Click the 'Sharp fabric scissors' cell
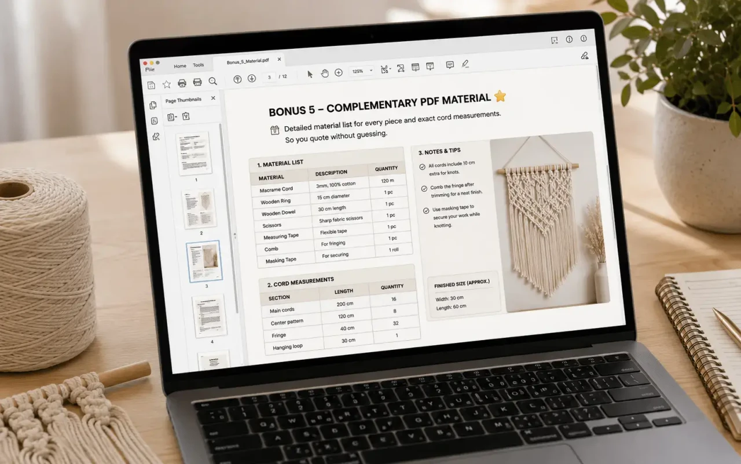Screen dimensions: 741x464 342,220
